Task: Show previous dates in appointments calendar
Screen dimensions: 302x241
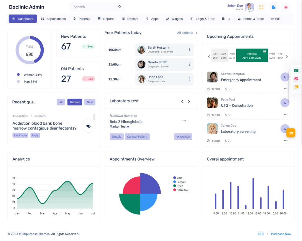Action: (209, 56)
